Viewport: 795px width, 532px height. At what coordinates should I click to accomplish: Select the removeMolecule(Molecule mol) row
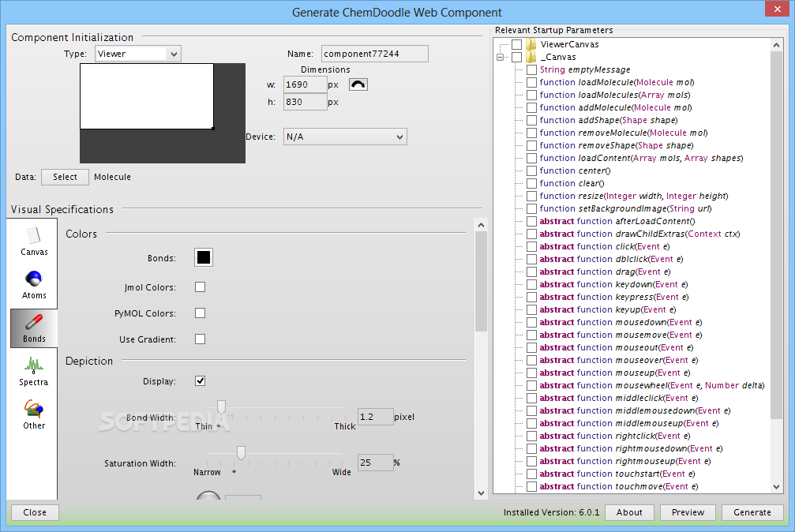point(624,133)
